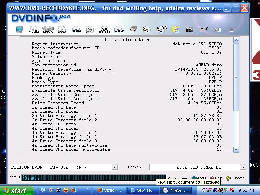Click the 'Write Strategy Speed' row label

coord(58,103)
